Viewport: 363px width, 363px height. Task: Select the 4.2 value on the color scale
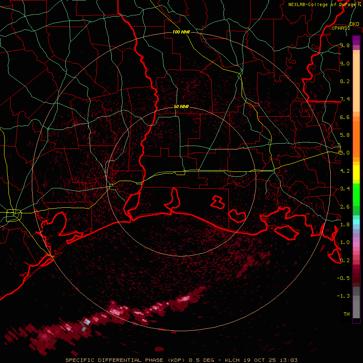345,171
